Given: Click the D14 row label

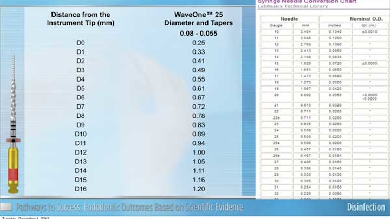Looking at the screenshot, I should pyautogui.click(x=81, y=171).
